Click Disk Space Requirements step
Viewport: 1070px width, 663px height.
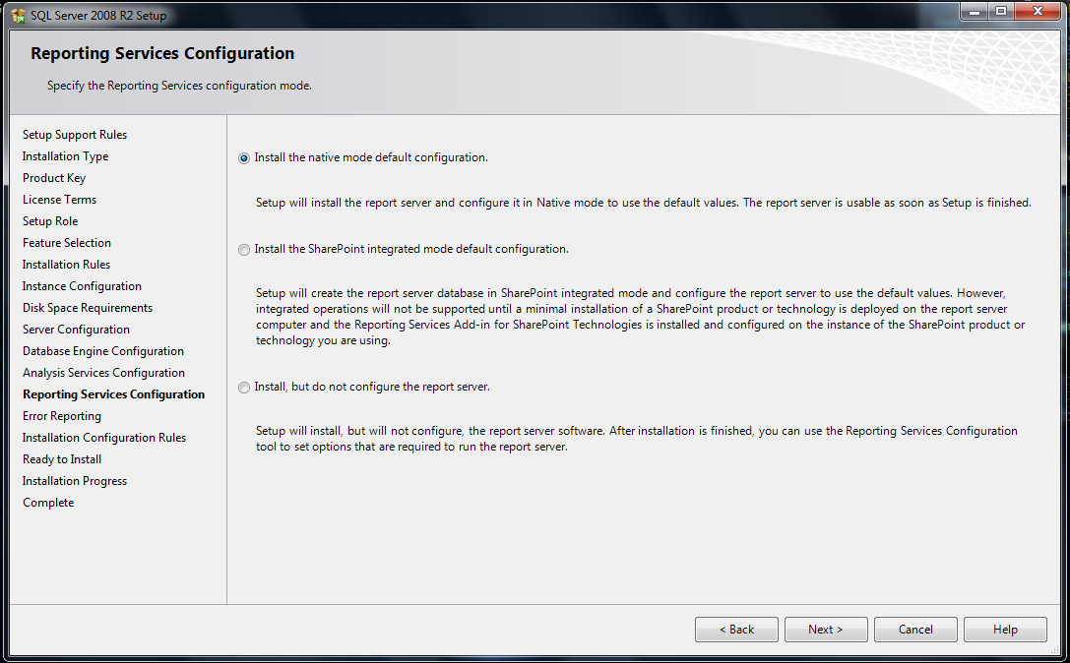coord(88,308)
